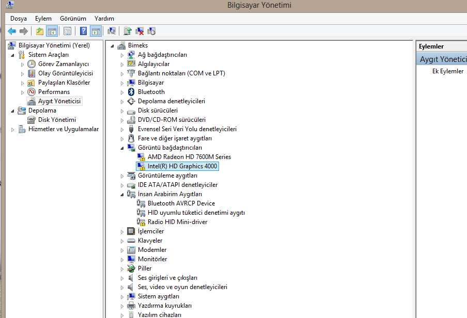
Task: Select Ses girişleri ve çıkışları
Action: pos(167,278)
